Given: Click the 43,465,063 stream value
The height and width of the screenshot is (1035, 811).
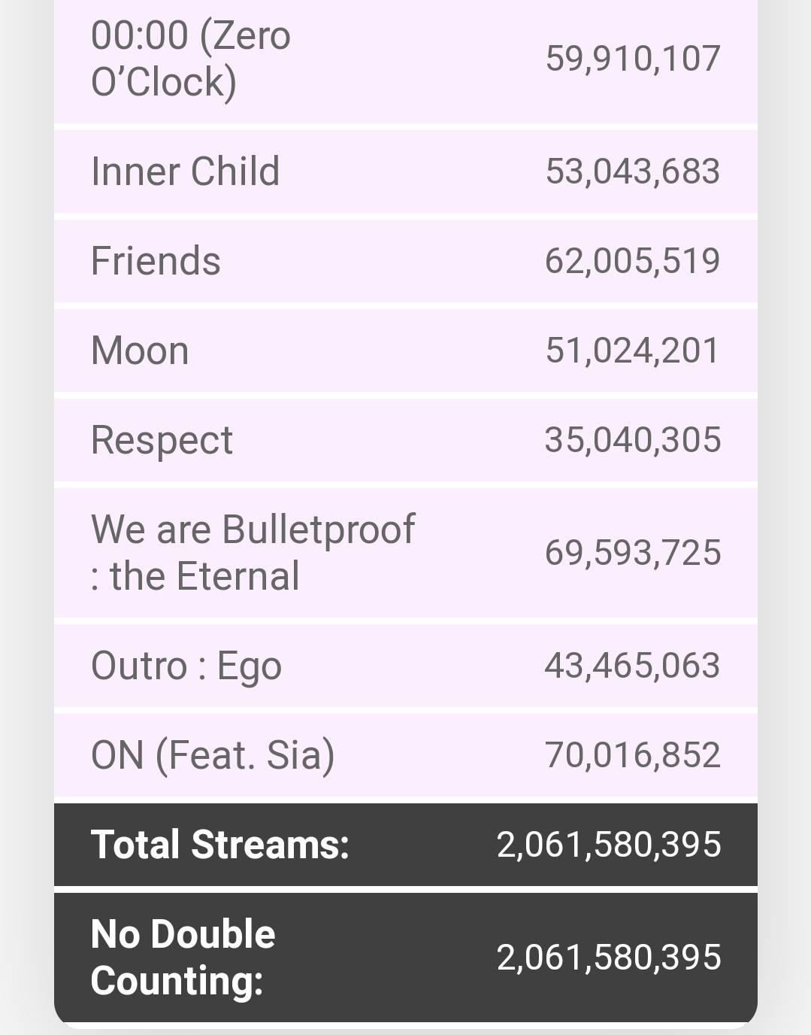Looking at the screenshot, I should [633, 666].
